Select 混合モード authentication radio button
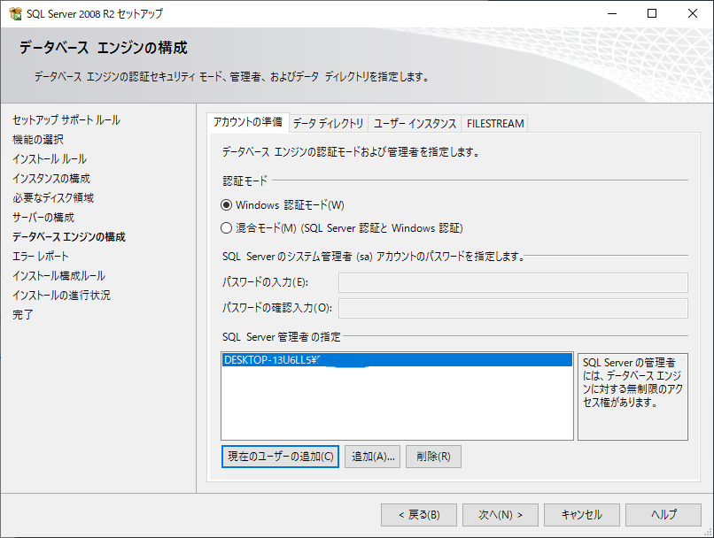 pos(227,227)
